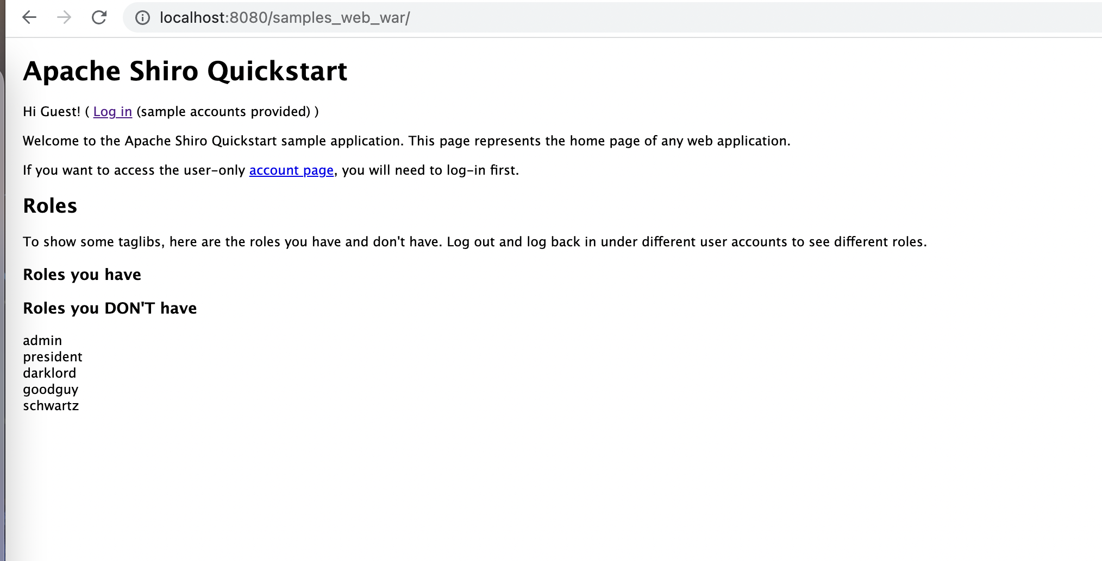
Task: Click the 'Hi Guest!' greeting text
Action: click(x=52, y=112)
